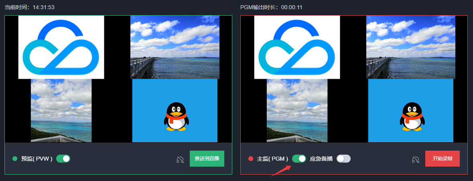Click the red PGM status dot

pos(250,159)
